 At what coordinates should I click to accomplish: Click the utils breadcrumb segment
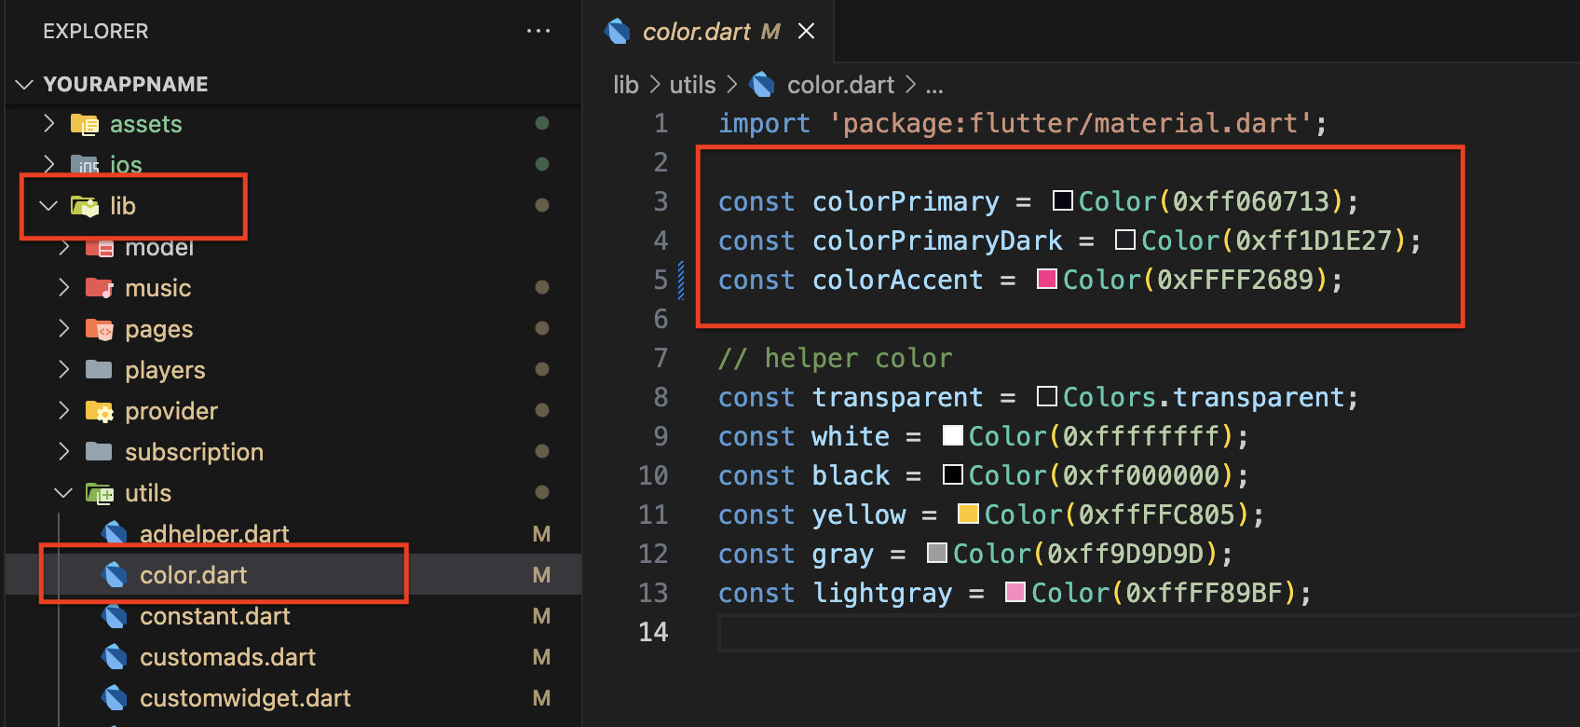tap(692, 85)
